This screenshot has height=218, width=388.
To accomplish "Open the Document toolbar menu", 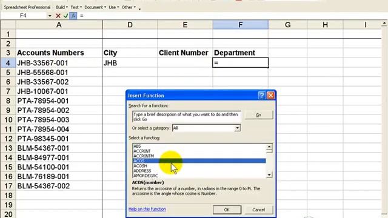I will pyautogui.click(x=95, y=7).
